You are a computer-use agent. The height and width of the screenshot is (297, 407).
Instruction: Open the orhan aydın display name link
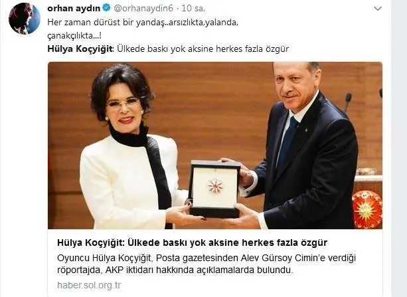coord(74,9)
